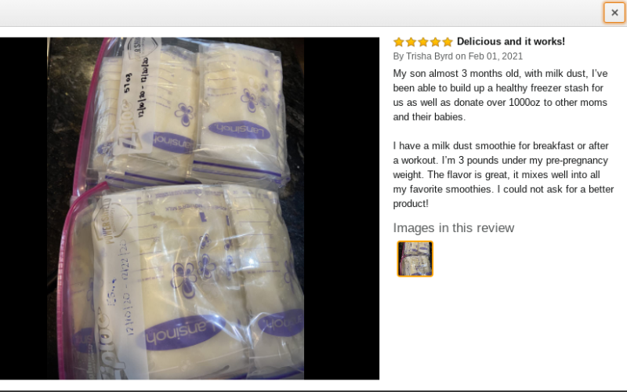
Task: Click the third rating star
Action: [423, 42]
